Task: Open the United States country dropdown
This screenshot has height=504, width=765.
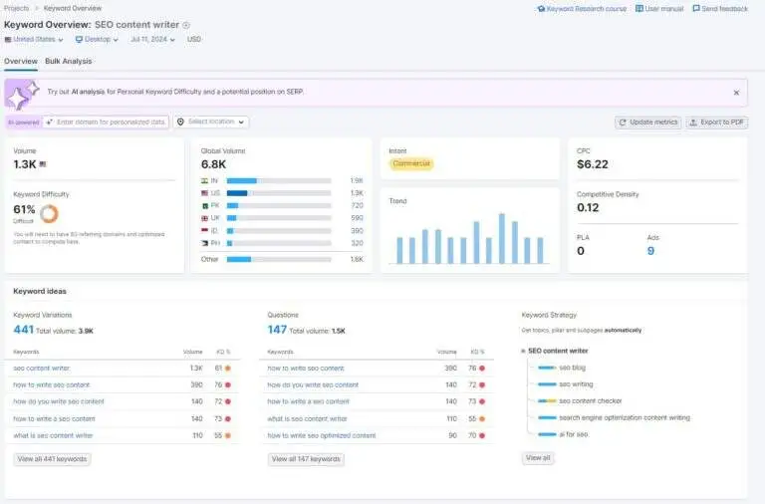Action: click(x=34, y=40)
